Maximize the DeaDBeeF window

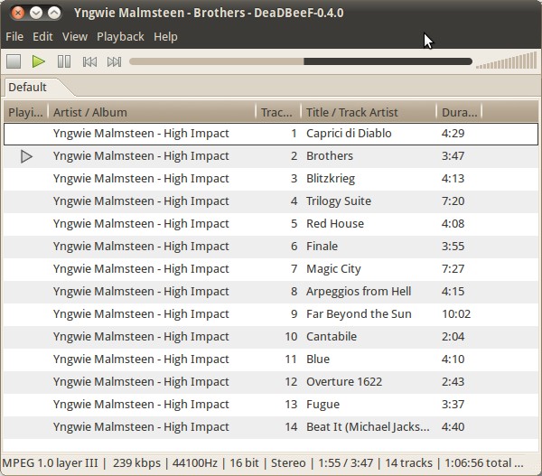[54, 13]
